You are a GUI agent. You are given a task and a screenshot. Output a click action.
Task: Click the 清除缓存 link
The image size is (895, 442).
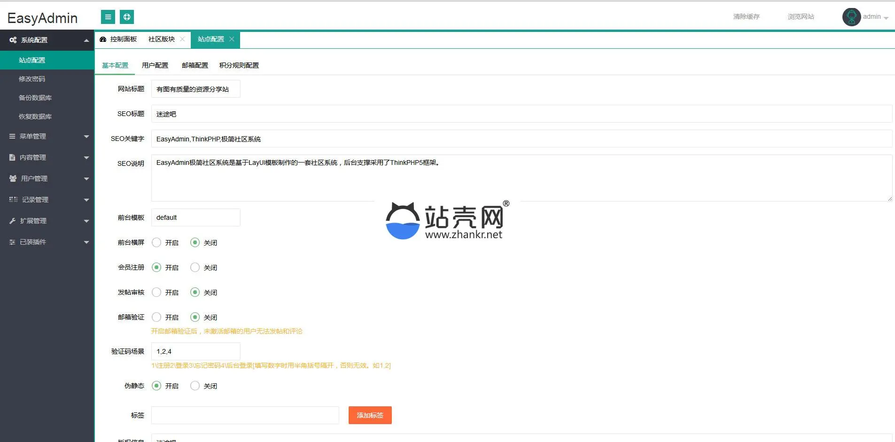coord(746,16)
